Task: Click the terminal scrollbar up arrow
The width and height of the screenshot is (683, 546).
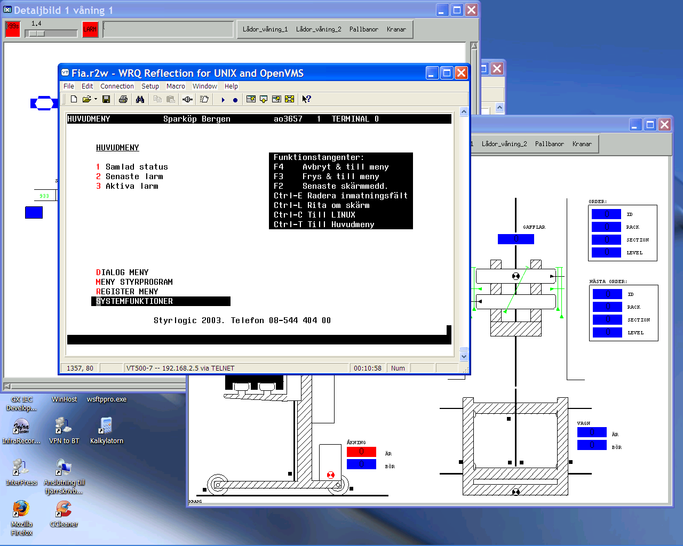Action: click(464, 112)
